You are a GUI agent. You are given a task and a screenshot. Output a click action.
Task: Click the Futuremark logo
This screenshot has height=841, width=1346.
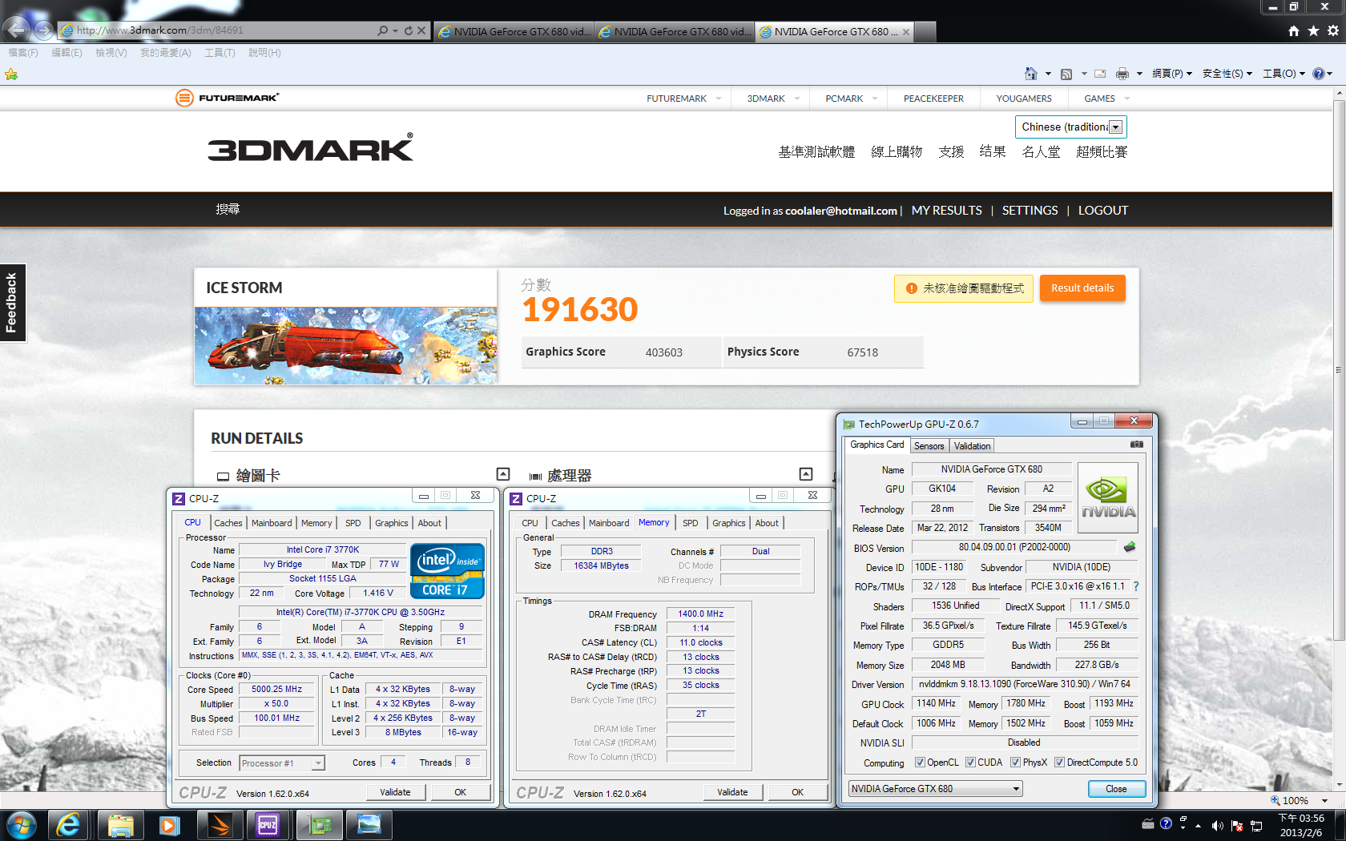(x=228, y=98)
